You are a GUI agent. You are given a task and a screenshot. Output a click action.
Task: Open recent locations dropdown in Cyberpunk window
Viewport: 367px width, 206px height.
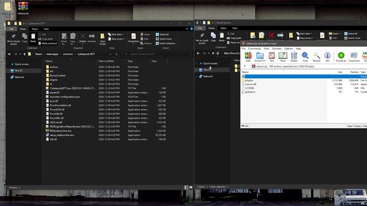pos(21,54)
